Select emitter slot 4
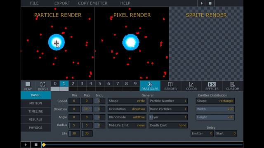264x148 pixels. pos(91,84)
